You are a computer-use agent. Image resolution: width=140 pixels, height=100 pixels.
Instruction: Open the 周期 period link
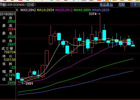[x=122, y=5]
